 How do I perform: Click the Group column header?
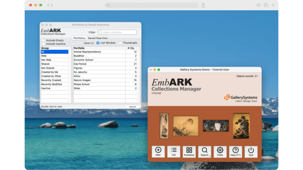[x=54, y=48]
